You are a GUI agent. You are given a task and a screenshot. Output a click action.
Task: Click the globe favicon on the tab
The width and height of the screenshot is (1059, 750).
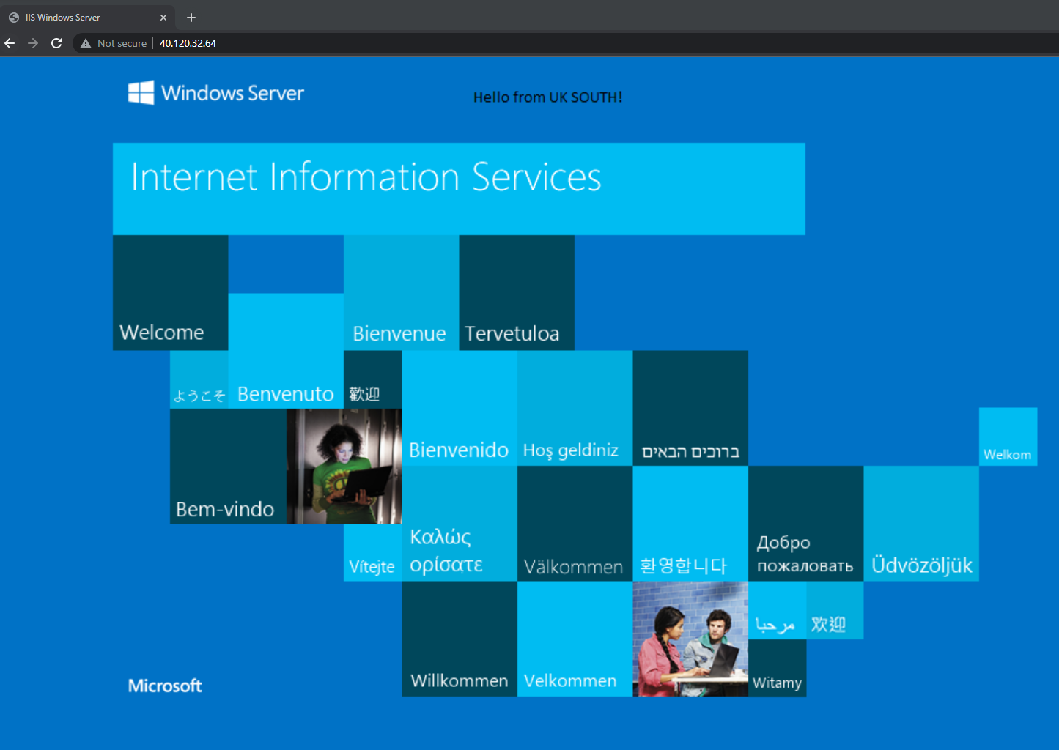(x=14, y=18)
